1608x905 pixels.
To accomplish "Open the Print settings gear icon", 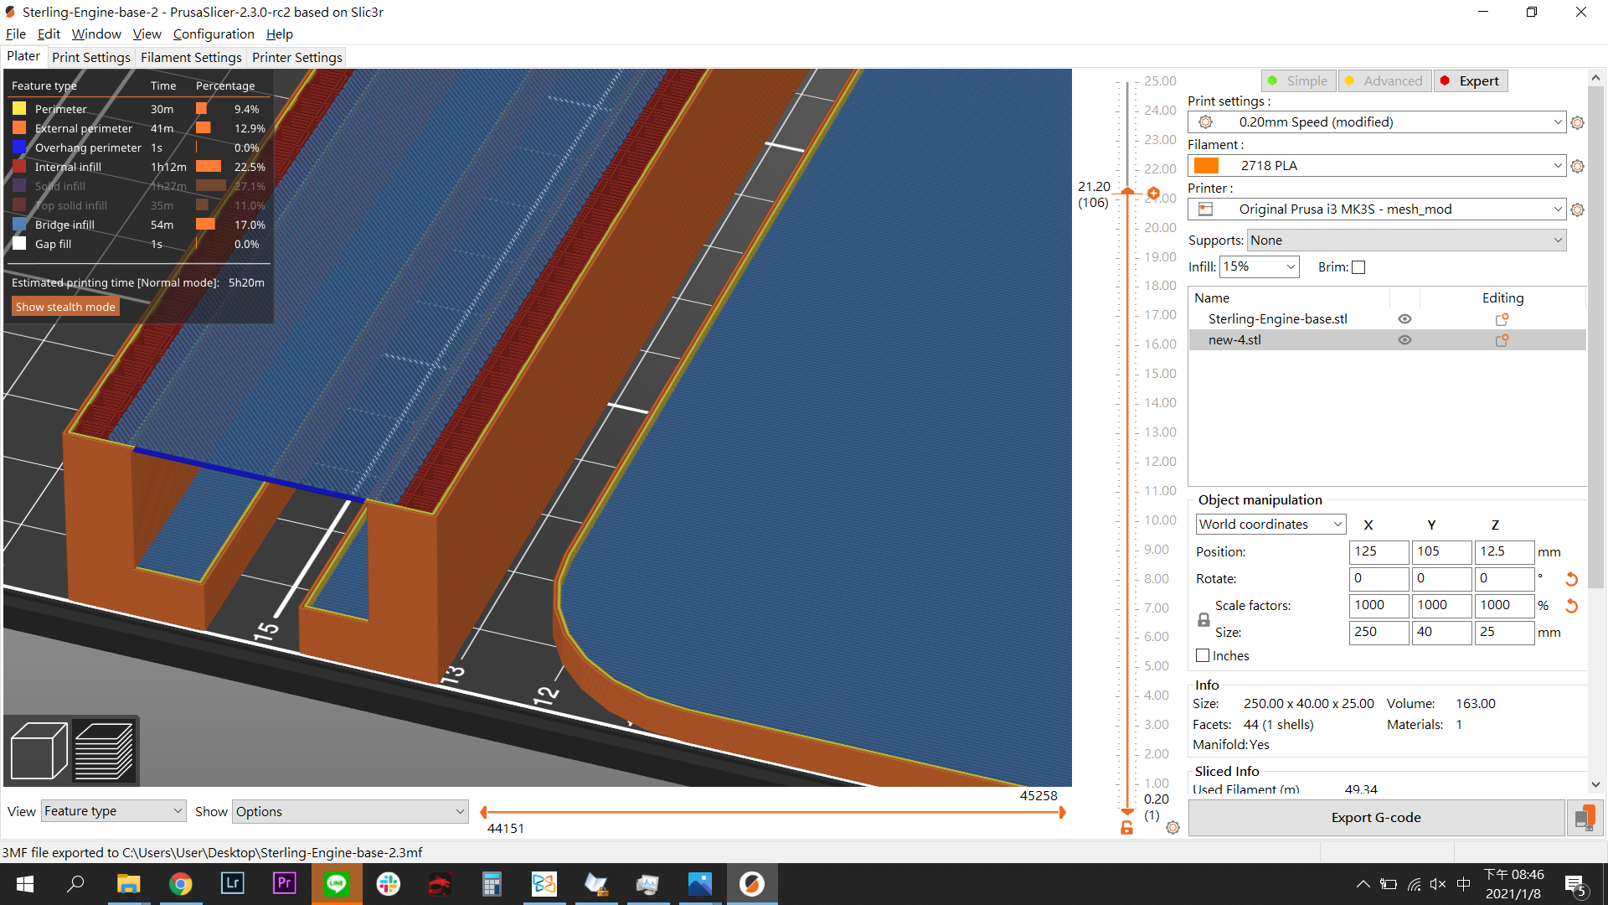I will 1578,122.
